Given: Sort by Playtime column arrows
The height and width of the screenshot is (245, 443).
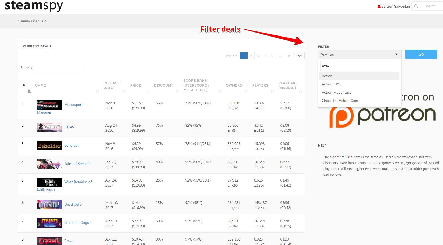Looking at the screenshot, I should [301, 91].
